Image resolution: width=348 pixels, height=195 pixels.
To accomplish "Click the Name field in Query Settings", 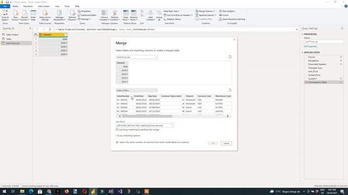I will 324,42.
